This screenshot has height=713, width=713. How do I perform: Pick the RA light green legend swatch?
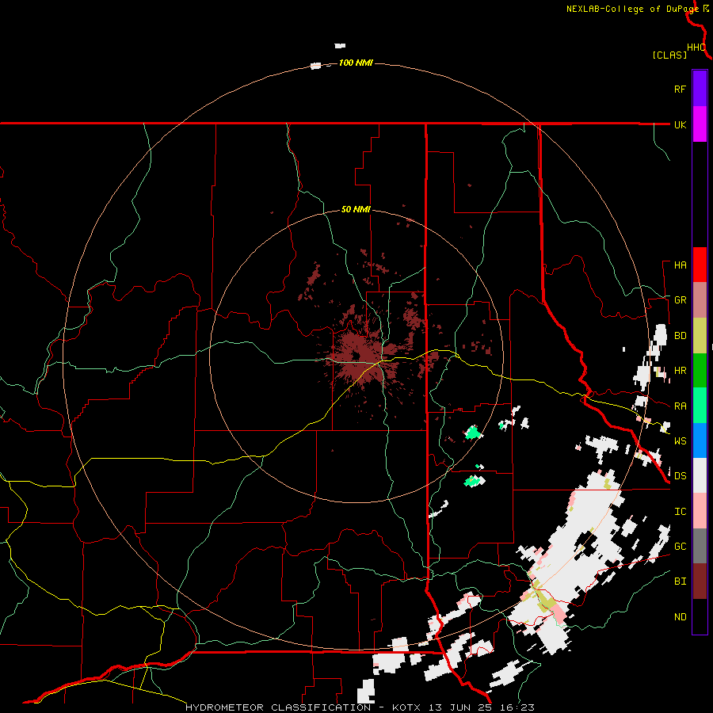coord(700,405)
